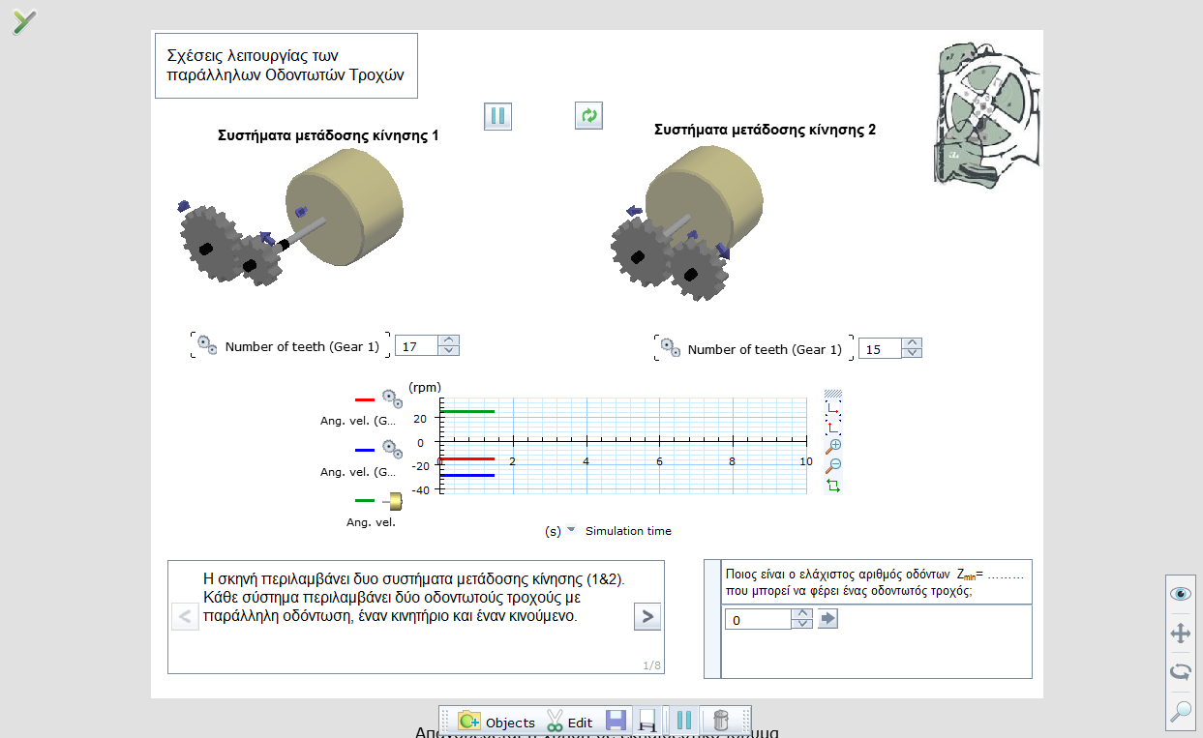Click the teeth field showing 15

tap(880, 349)
